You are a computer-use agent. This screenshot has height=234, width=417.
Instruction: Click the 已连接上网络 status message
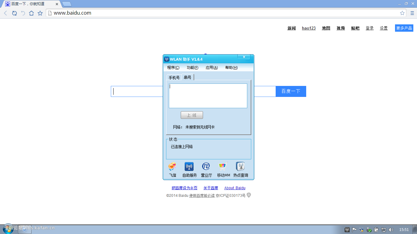182,147
